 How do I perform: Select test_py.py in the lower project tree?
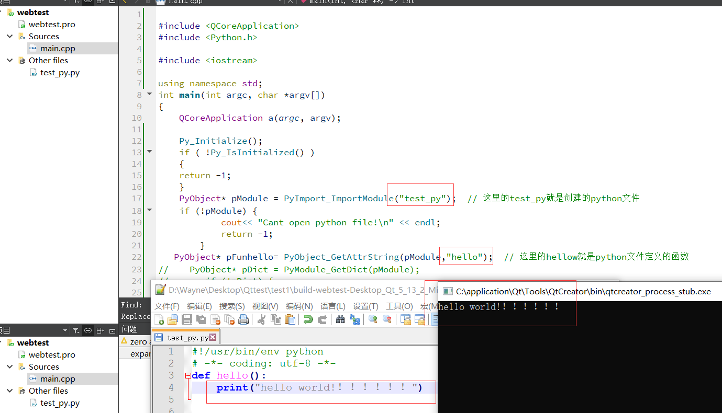[x=59, y=403]
